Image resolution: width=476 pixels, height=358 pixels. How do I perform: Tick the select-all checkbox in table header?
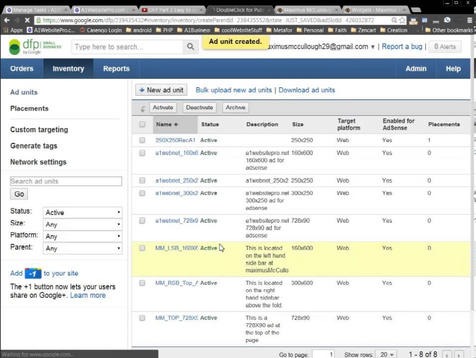[142, 125]
